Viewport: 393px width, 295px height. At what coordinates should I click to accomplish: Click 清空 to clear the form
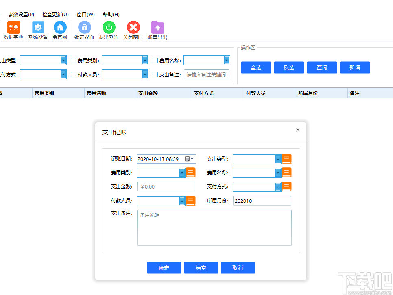(x=201, y=267)
